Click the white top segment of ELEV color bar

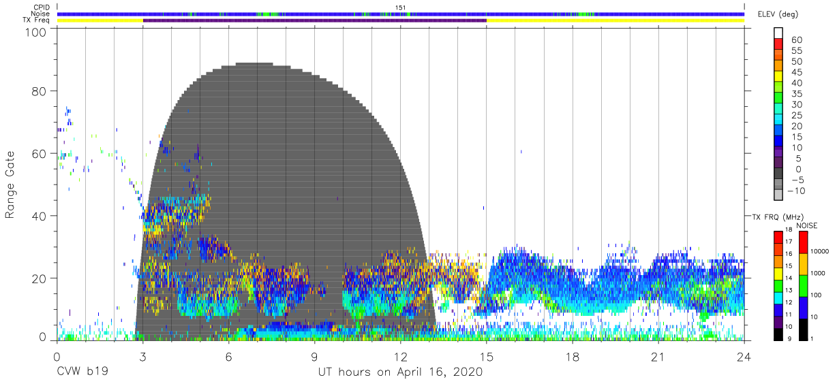(x=779, y=33)
